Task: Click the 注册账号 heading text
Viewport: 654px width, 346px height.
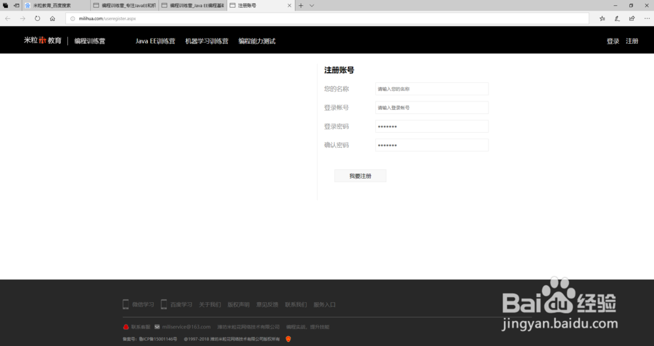Action: pyautogui.click(x=339, y=70)
